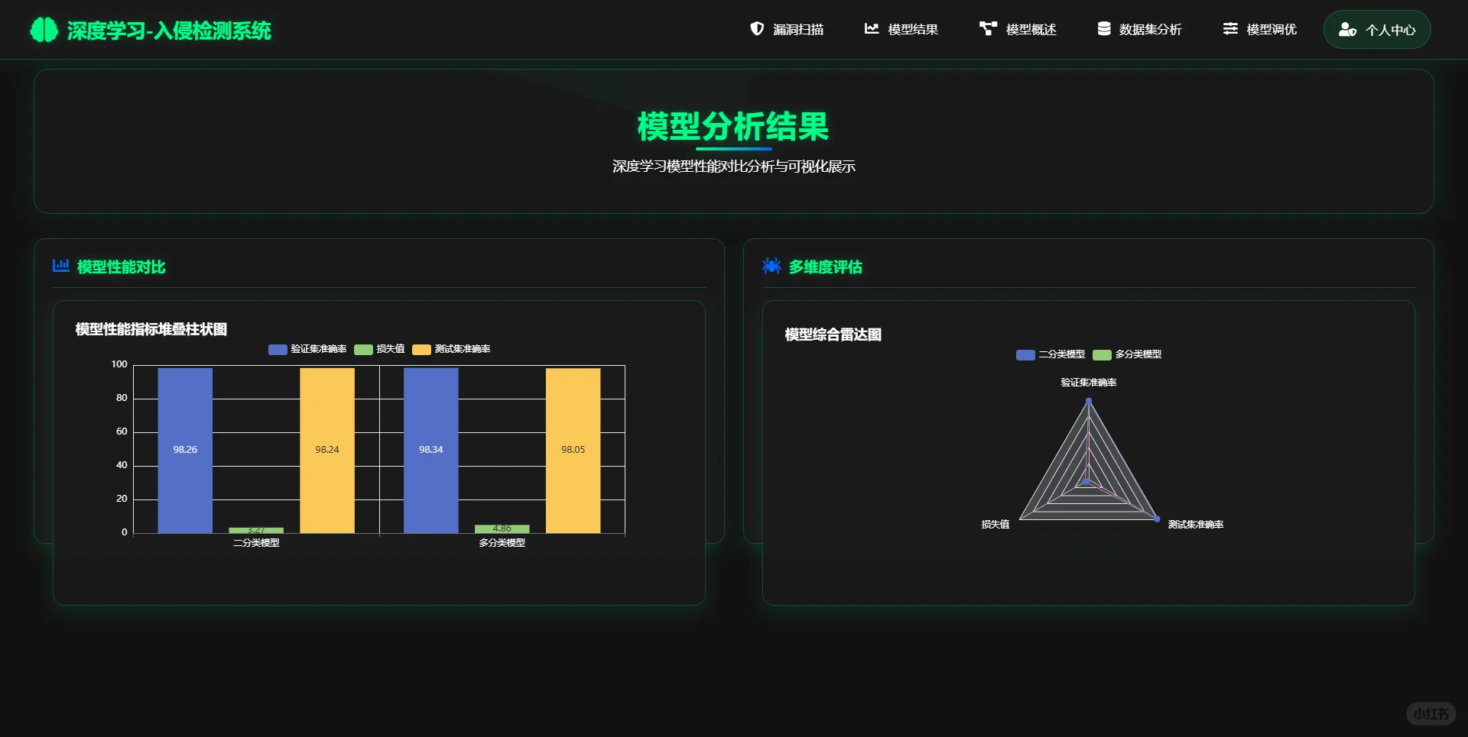Click the blue bar labeled 98.26
Viewport: 1468px width, 737px height.
pyautogui.click(x=185, y=449)
